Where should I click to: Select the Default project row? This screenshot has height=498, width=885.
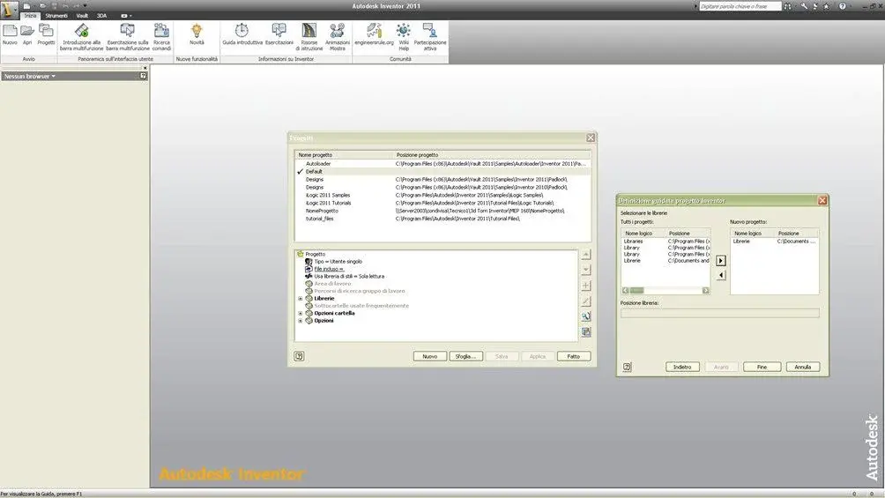[443, 172]
